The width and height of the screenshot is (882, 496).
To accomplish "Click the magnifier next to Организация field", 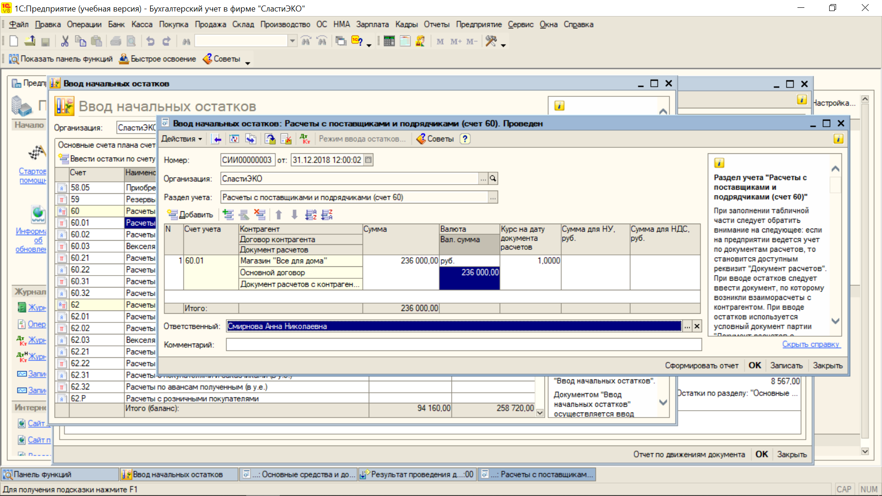I will tap(493, 179).
